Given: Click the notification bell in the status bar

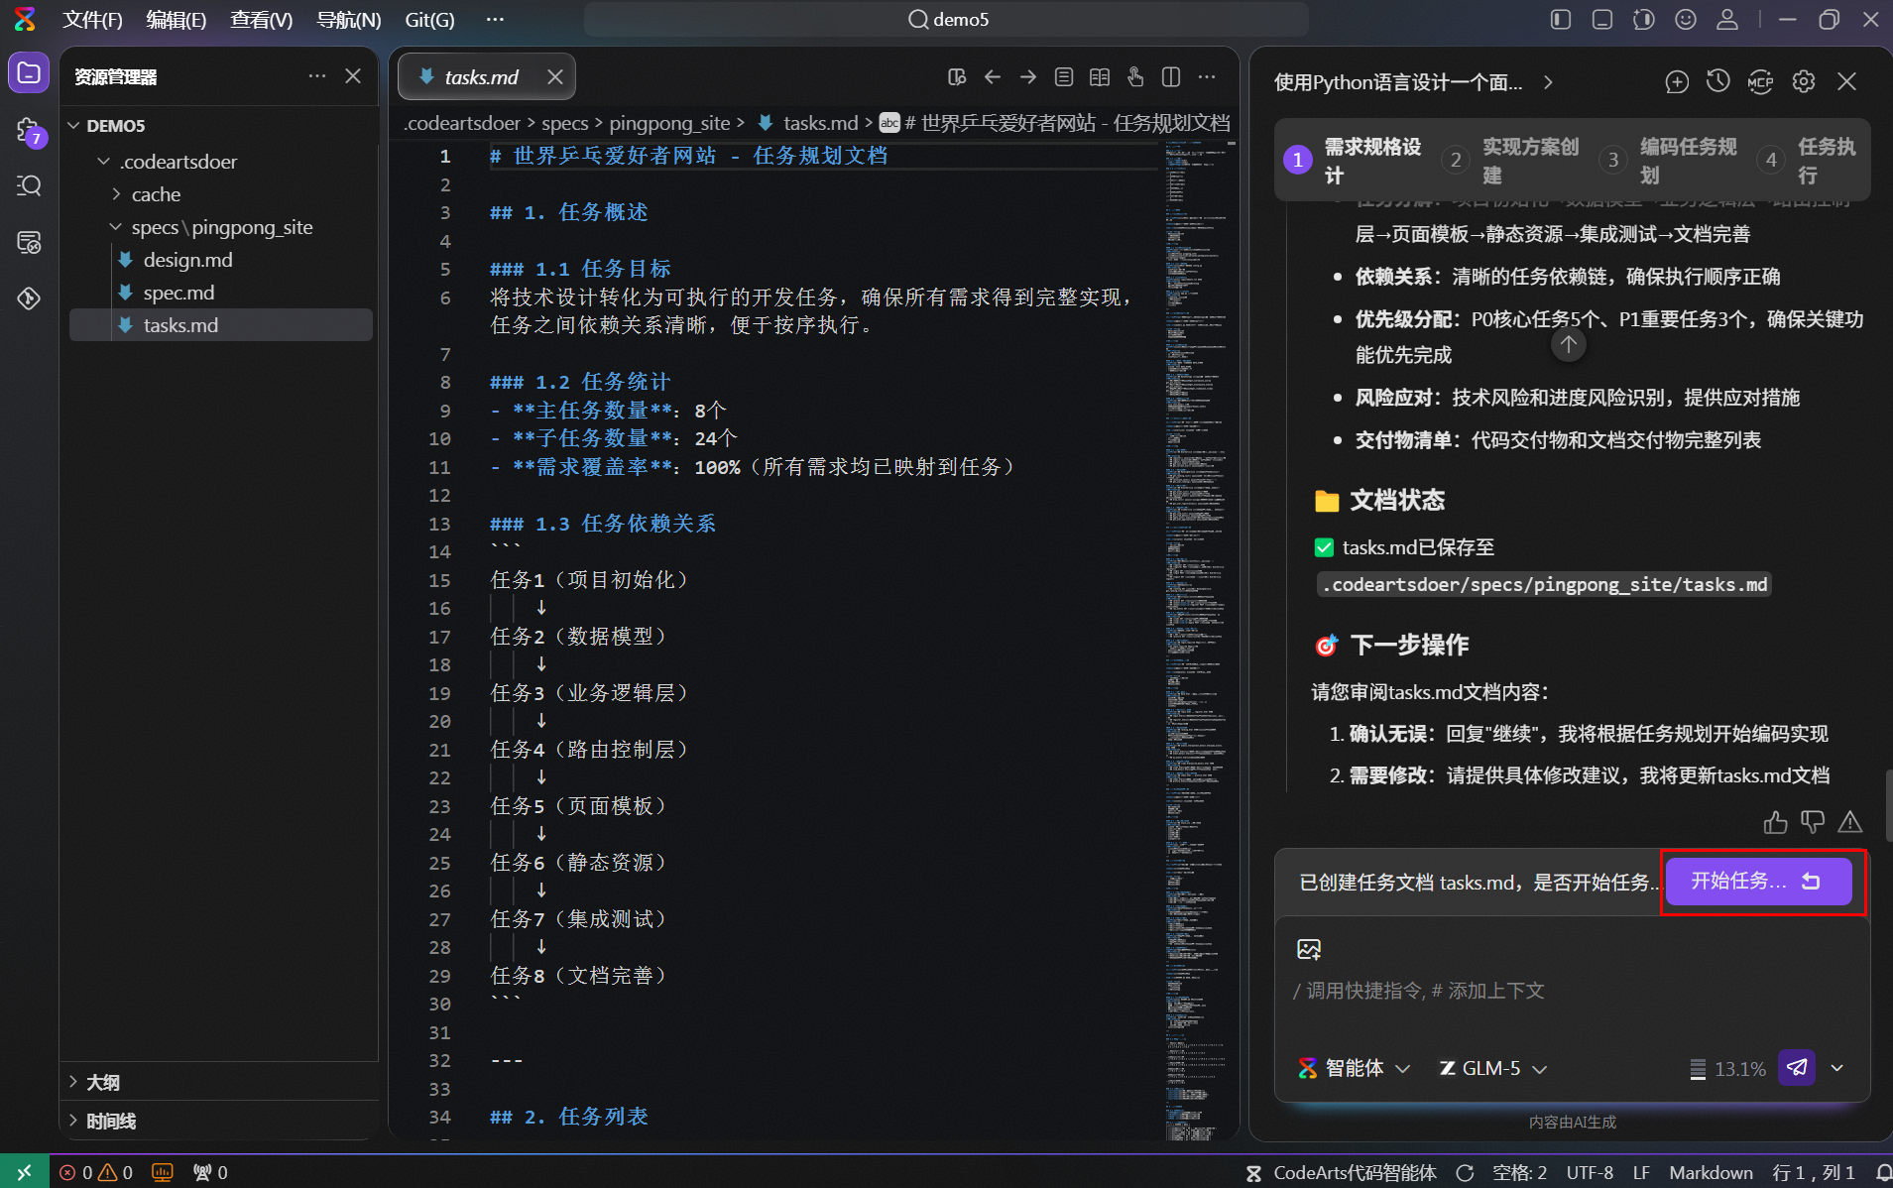Looking at the screenshot, I should click(1883, 1173).
